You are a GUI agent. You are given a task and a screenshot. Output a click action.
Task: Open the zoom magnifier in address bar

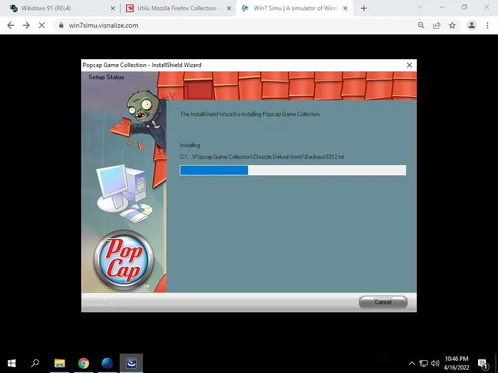421,25
